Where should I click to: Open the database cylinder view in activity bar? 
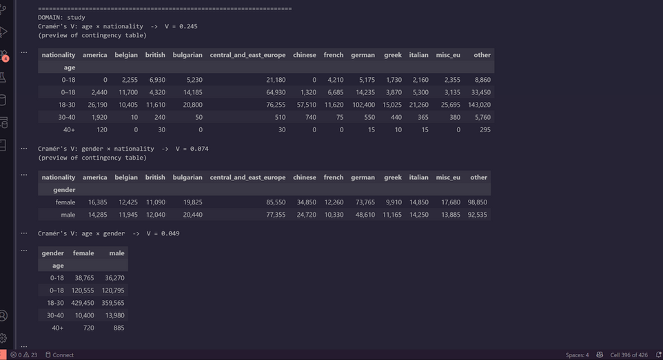pos(3,100)
